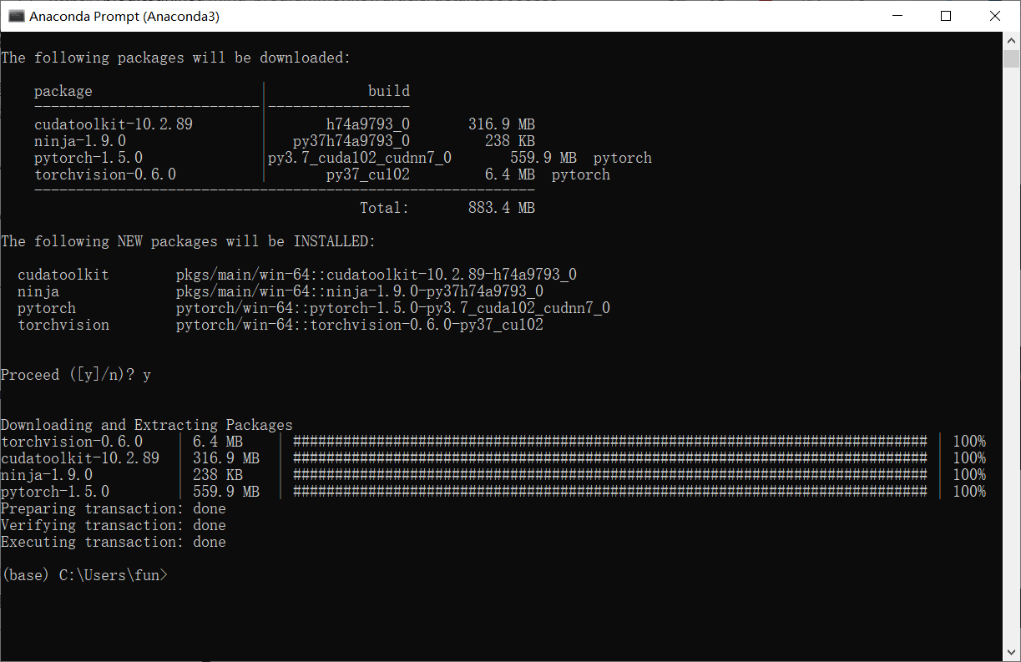
Task: Click the 316.9 MB size in package table
Action: coord(502,124)
